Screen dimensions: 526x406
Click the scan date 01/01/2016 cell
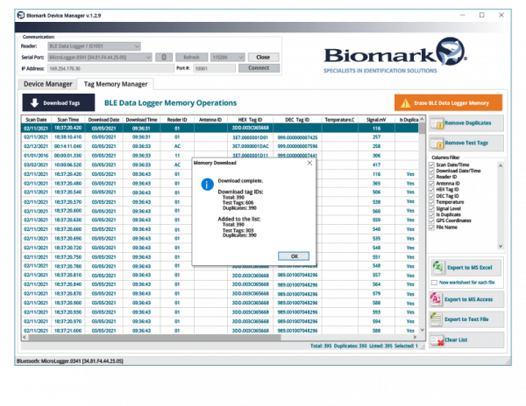click(x=36, y=156)
